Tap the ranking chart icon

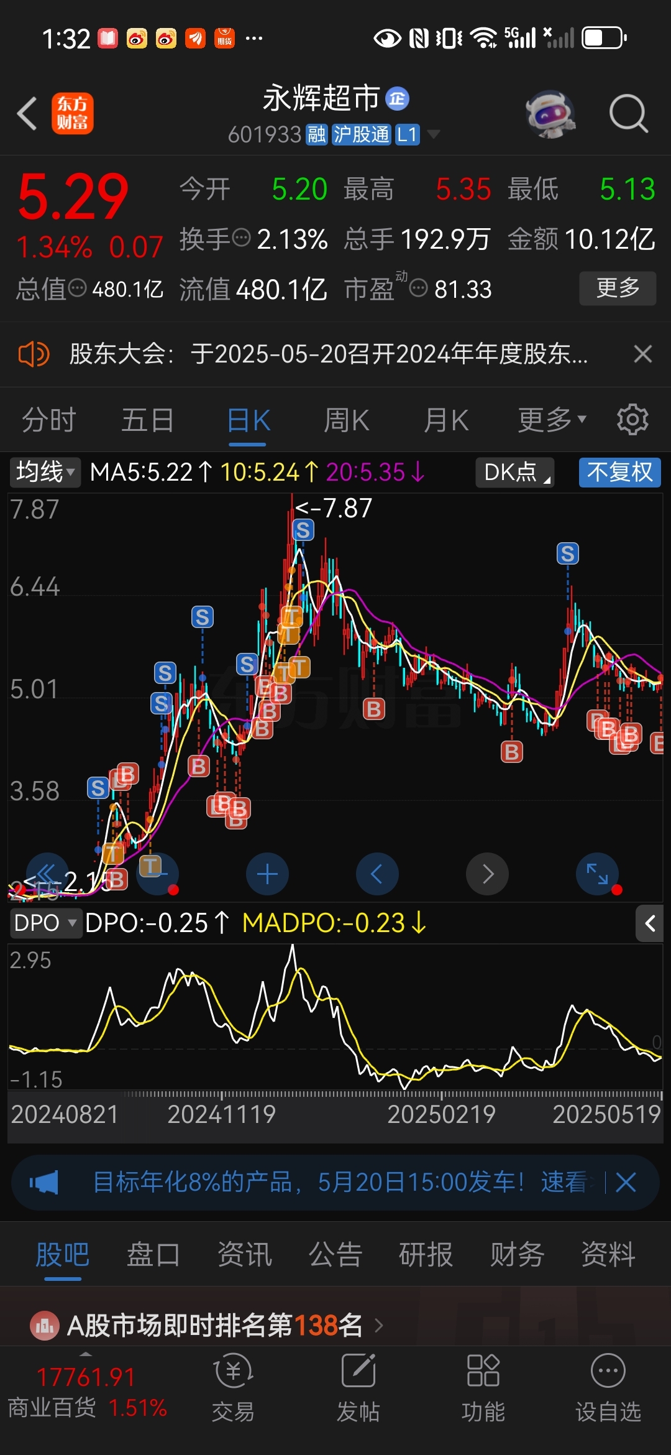[45, 1326]
